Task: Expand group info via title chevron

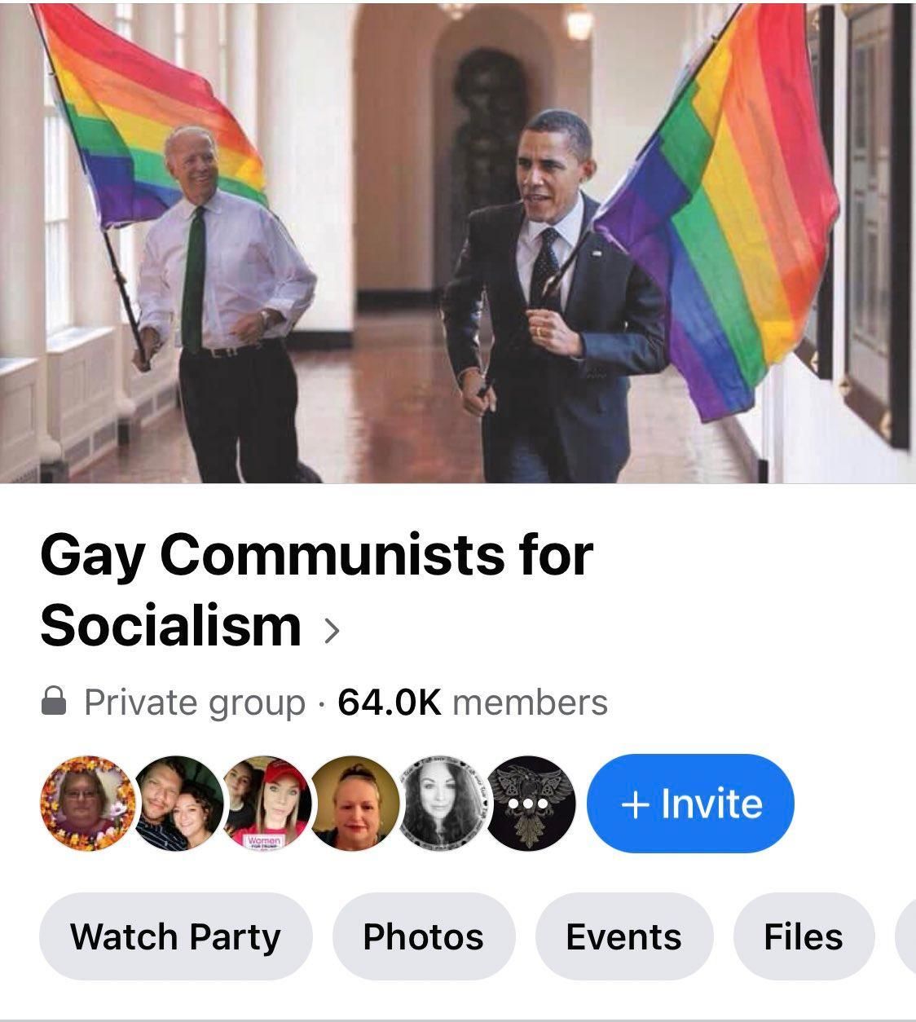Action: coord(330,630)
